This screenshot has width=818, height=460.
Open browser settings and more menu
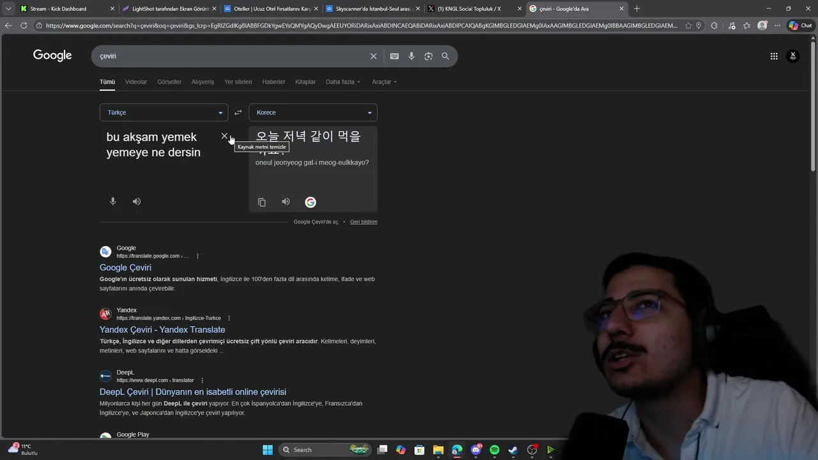[776, 26]
